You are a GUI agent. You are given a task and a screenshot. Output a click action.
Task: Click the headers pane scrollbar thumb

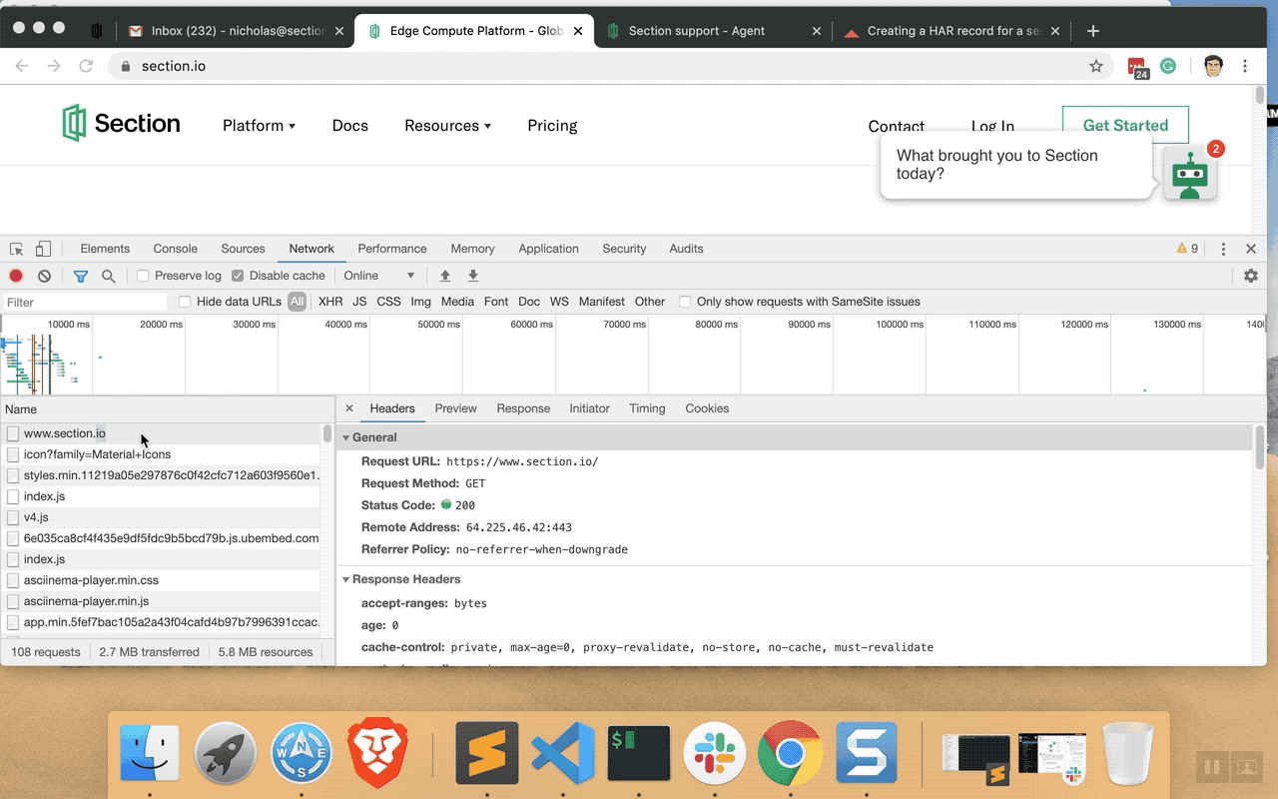[x=1260, y=446]
